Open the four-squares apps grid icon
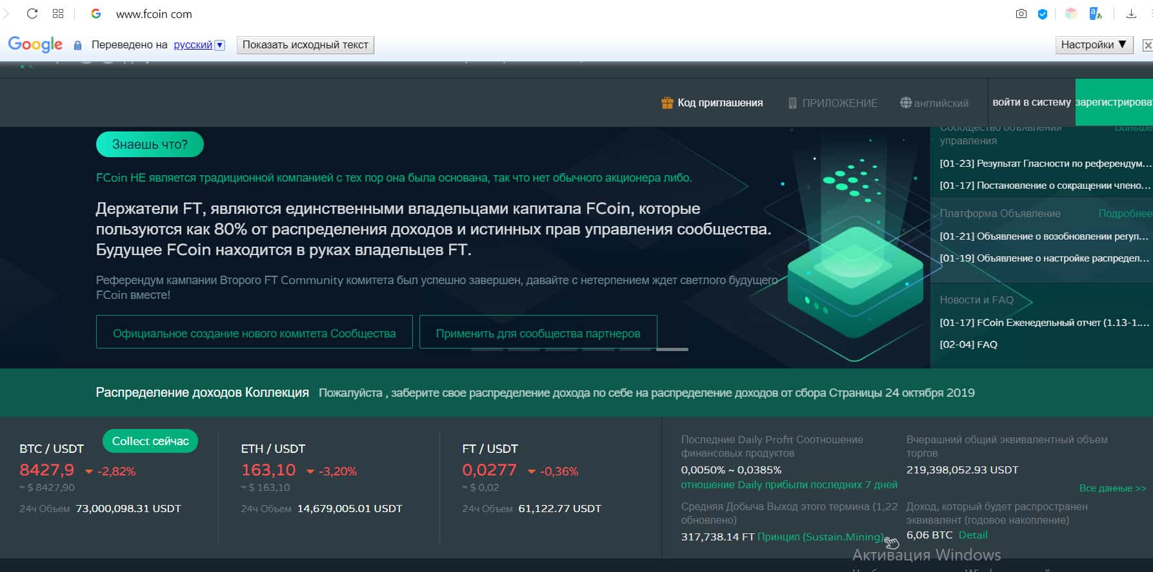The height and width of the screenshot is (572, 1153). [x=58, y=14]
